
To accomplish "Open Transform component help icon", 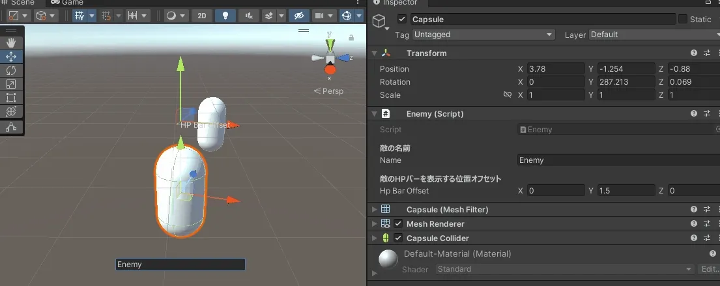I will tap(694, 53).
